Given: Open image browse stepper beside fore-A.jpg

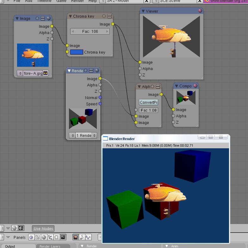Looking at the screenshot, I should pos(20,74).
